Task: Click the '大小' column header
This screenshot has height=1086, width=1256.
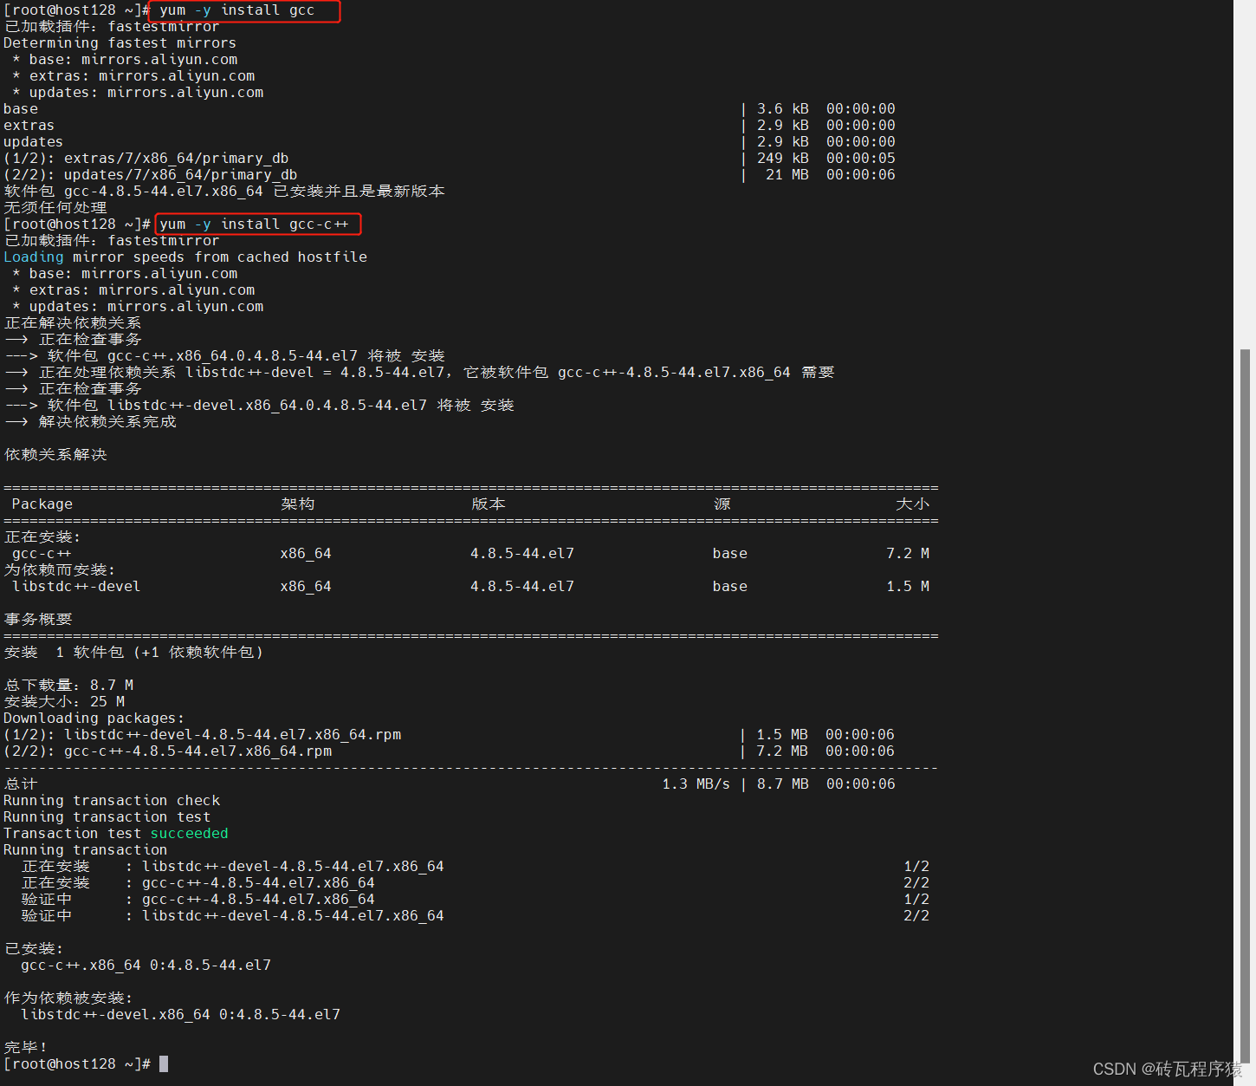Action: [x=913, y=504]
